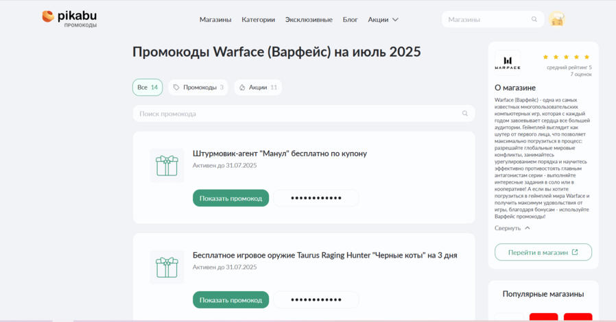Show promo code for the Манул agent

[230, 198]
